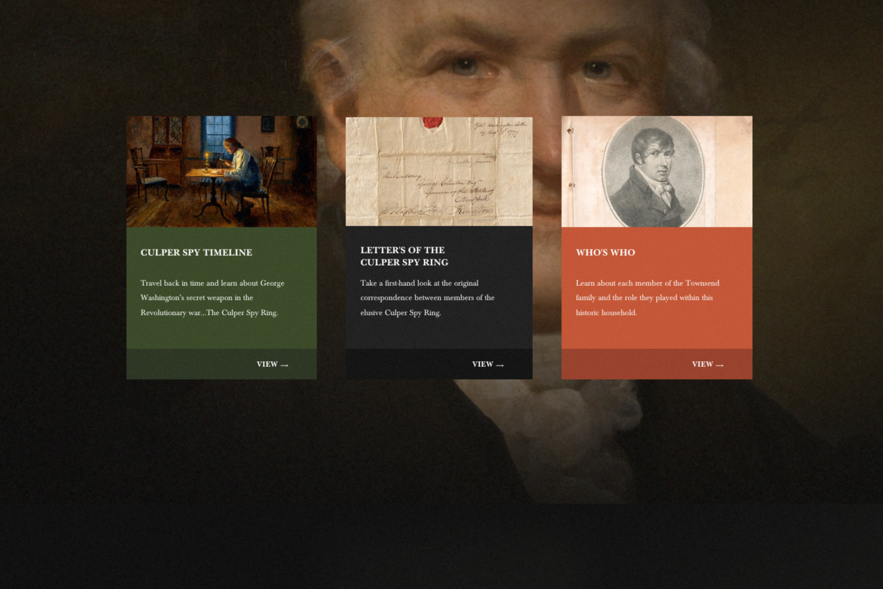The image size is (883, 589).
Task: Click the background portrait's left eye
Action: [466, 66]
